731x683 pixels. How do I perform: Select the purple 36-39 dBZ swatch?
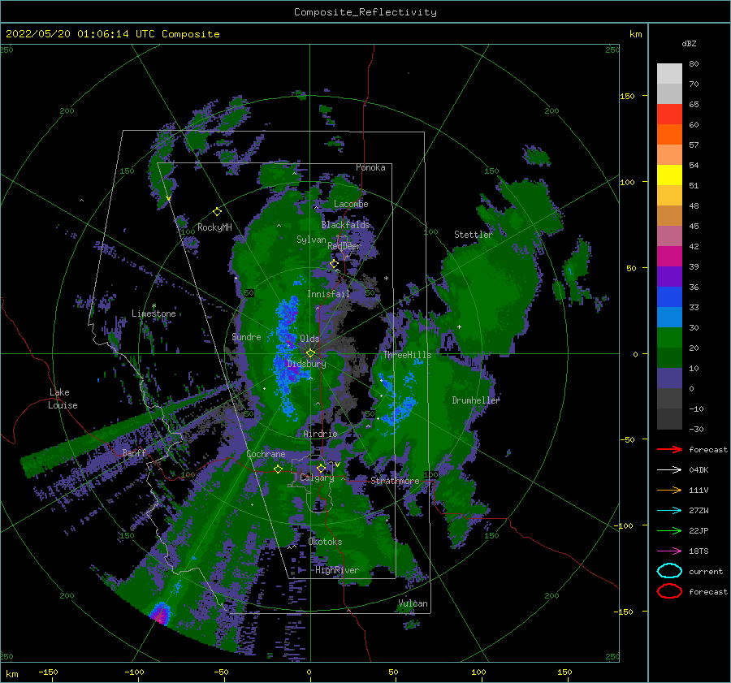669,277
